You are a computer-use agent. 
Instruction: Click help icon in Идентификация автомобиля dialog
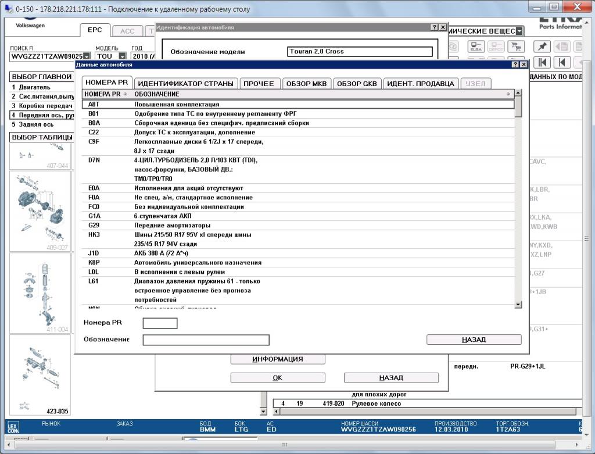click(435, 27)
